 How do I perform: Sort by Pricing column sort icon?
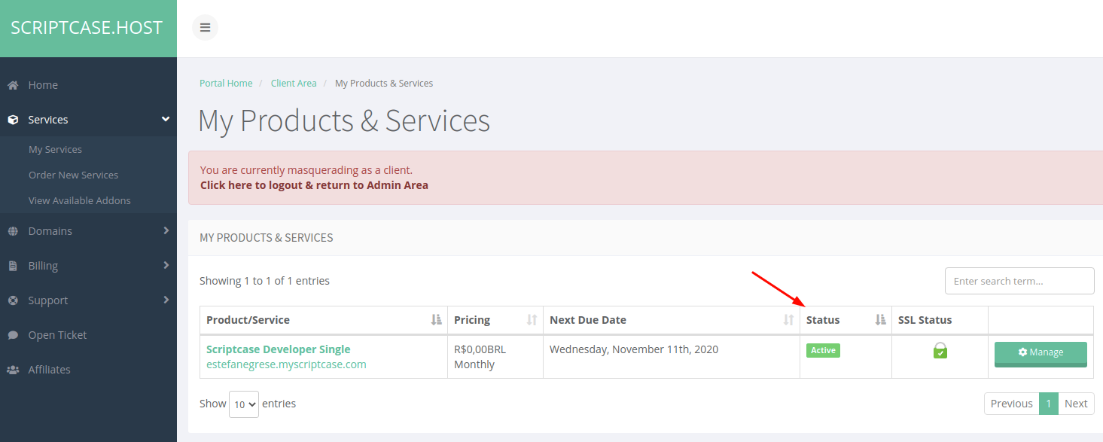tap(532, 320)
